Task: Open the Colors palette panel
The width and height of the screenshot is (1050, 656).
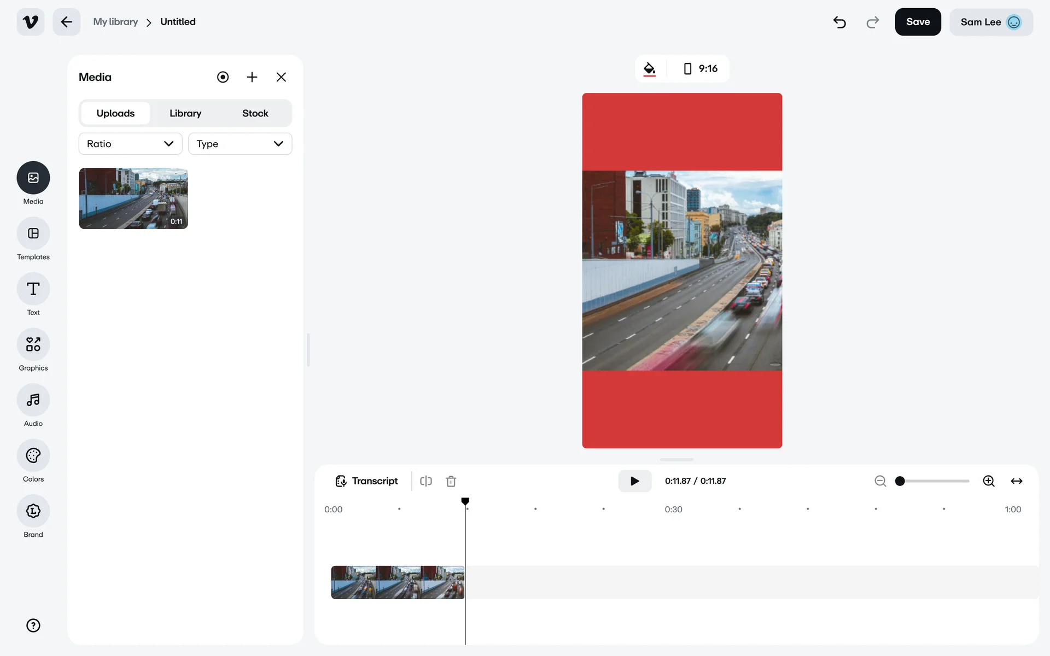Action: [33, 455]
